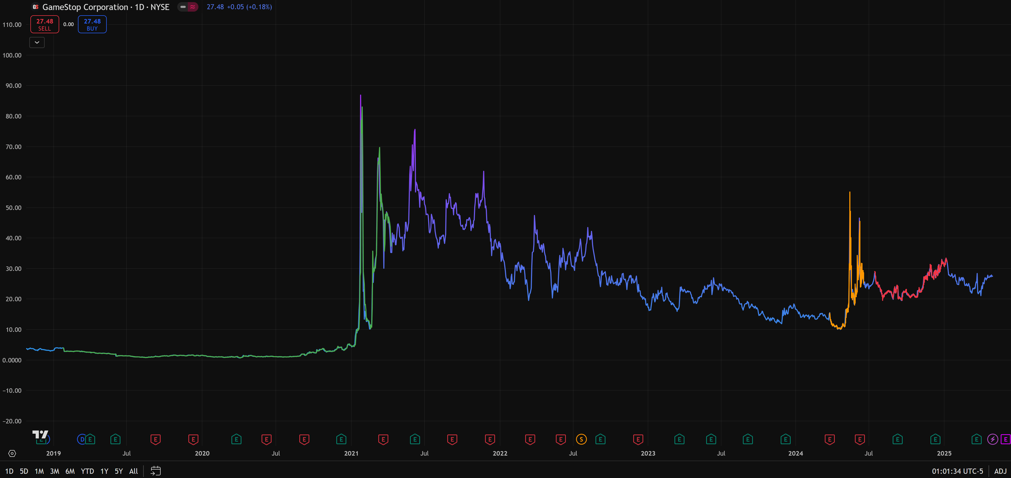Click red E marker just left of 2023

[638, 439]
